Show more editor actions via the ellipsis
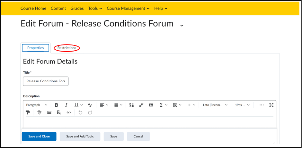This screenshot has height=148, width=302. tap(262, 105)
